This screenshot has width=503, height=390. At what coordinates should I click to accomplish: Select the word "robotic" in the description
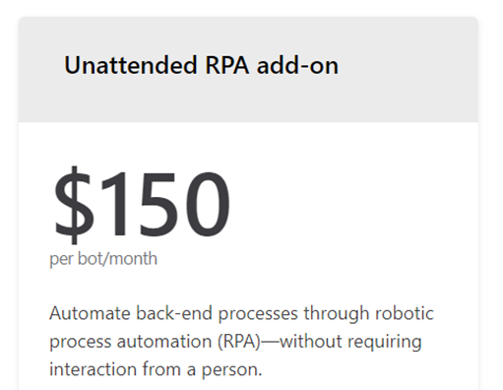pos(405,313)
